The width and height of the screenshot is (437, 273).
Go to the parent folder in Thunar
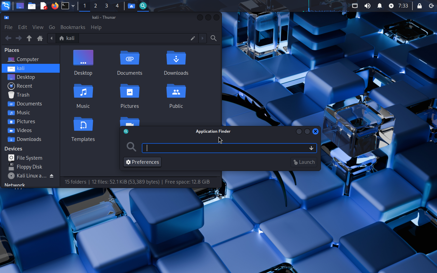29,38
